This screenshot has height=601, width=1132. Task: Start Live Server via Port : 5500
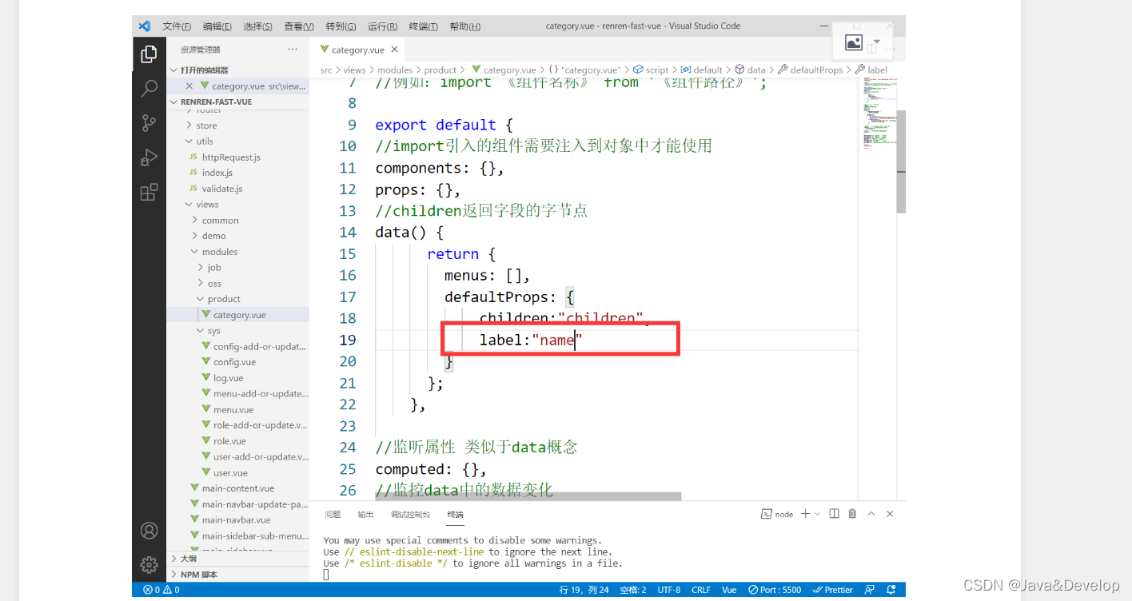point(775,590)
